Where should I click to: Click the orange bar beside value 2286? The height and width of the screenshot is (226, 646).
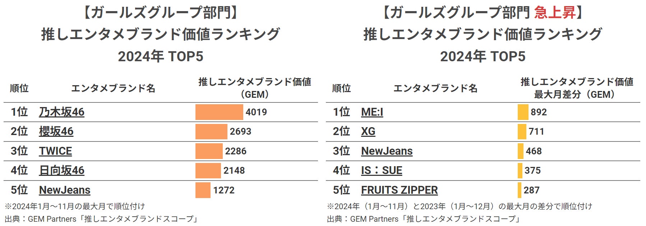point(209,151)
